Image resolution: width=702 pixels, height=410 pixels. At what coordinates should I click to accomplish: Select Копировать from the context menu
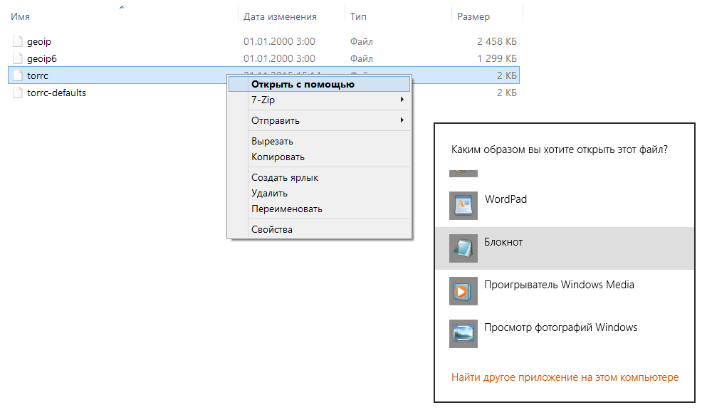coord(278,157)
